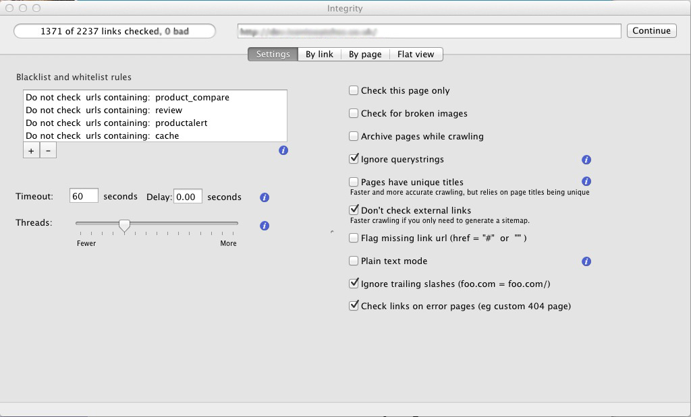Click info icon beside Threads slider
Image resolution: width=691 pixels, height=417 pixels.
tap(265, 226)
